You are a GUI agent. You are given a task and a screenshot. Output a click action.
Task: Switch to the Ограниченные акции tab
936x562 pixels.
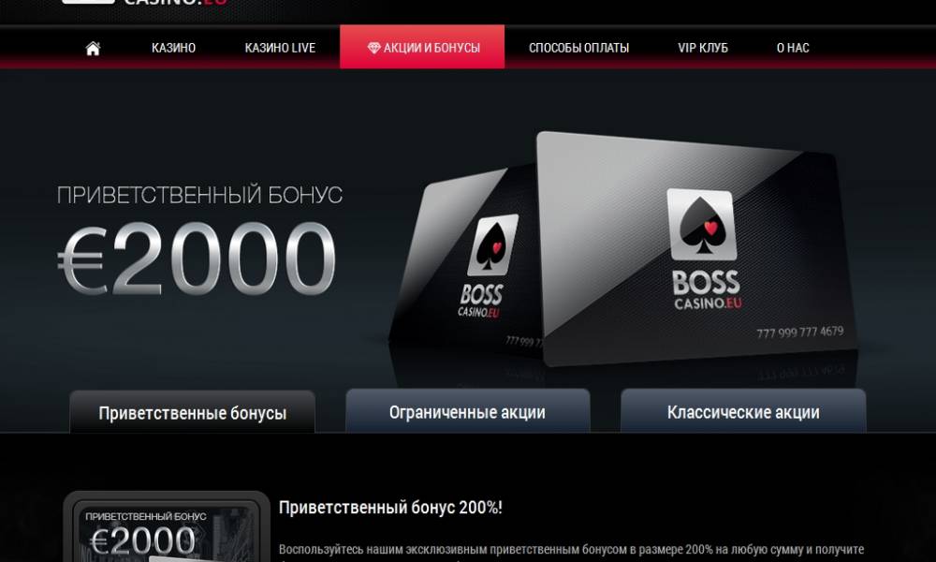[467, 411]
